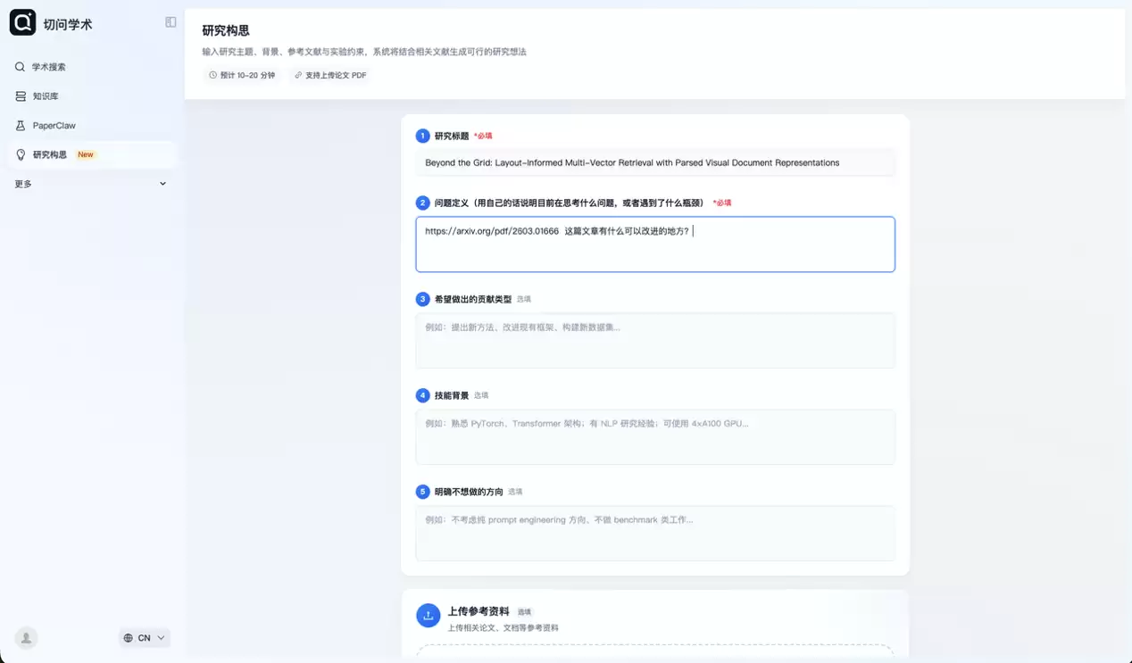Select the 技能背景 text area

[654, 436]
